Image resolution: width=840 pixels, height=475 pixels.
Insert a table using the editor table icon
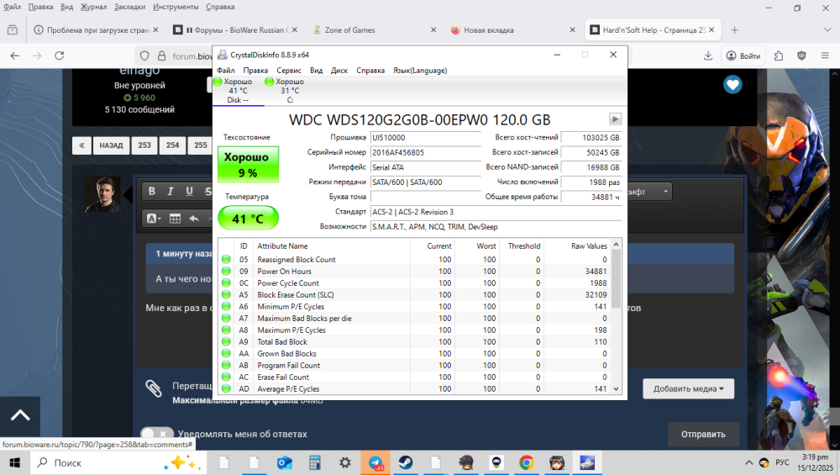click(x=175, y=219)
